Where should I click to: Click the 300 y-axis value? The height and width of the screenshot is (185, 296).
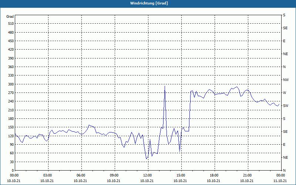point(11,84)
